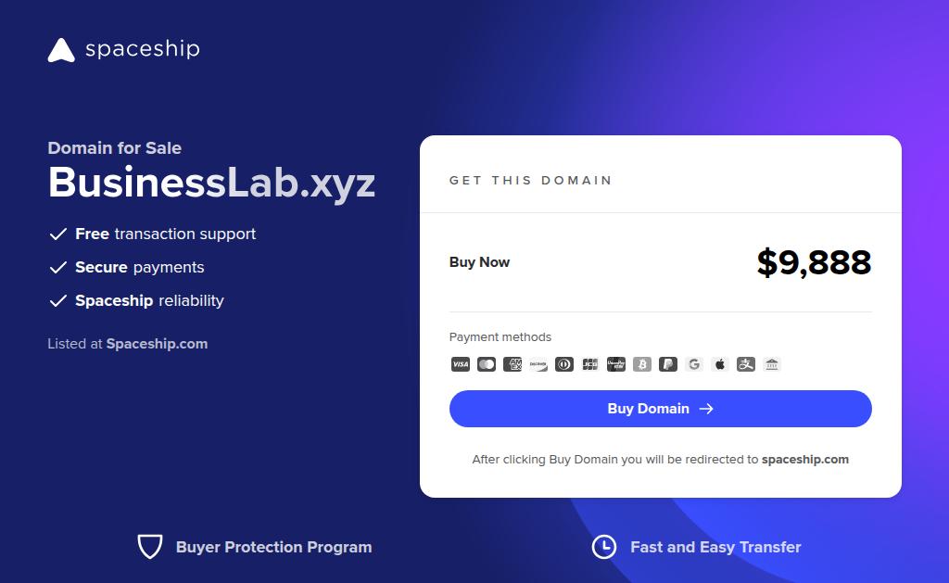Select the UnionPay payment icon
The height and width of the screenshot is (583, 949).
tap(616, 364)
